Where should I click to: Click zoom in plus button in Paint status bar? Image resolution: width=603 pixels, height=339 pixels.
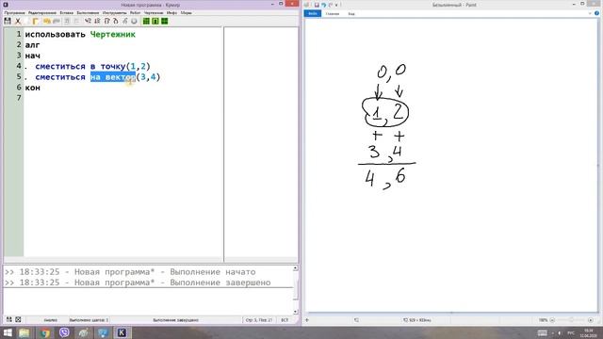pyautogui.click(x=591, y=320)
